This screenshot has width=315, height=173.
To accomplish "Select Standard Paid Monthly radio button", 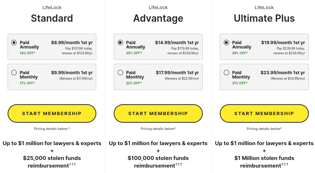I will tap(14, 72).
